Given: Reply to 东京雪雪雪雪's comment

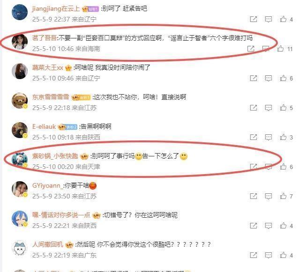Looking at the screenshot, I should click(268, 108).
